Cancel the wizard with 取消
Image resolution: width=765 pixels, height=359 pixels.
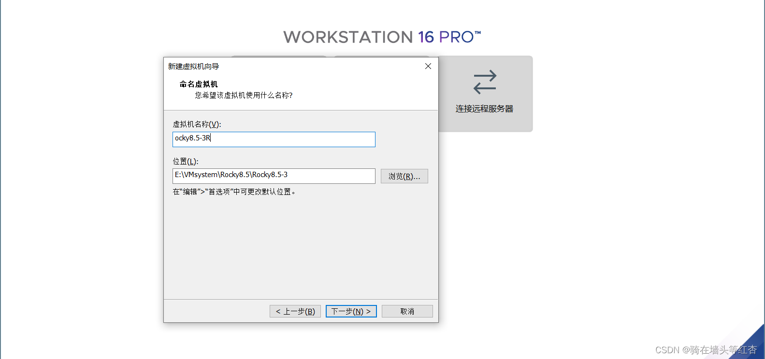pos(407,311)
